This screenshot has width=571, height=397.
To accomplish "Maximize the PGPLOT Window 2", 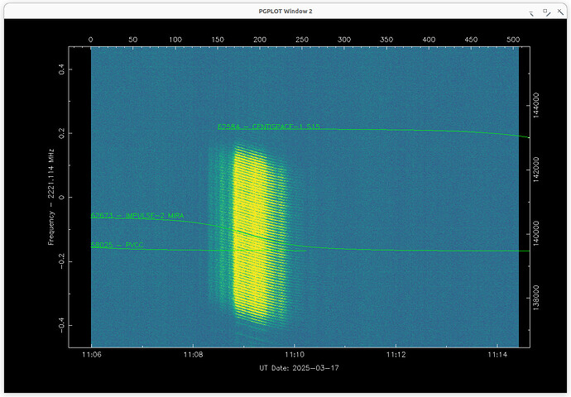I will pos(547,12).
